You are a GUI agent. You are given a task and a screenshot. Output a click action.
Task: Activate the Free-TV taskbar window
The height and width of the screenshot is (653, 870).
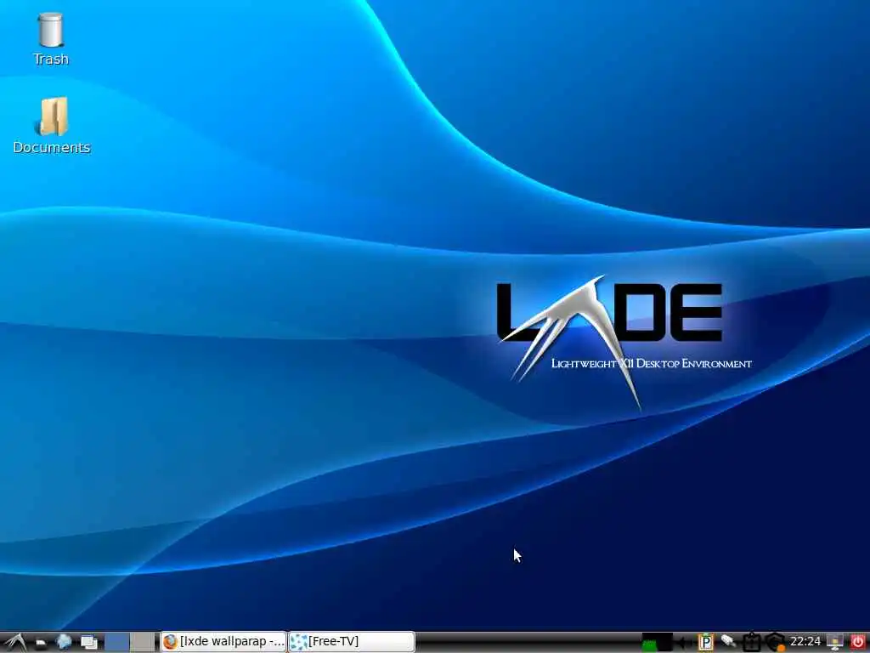coord(352,642)
